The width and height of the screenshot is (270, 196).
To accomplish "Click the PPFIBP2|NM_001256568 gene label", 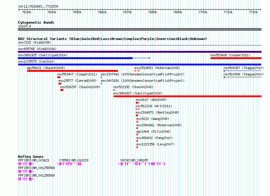I will point(36,168).
